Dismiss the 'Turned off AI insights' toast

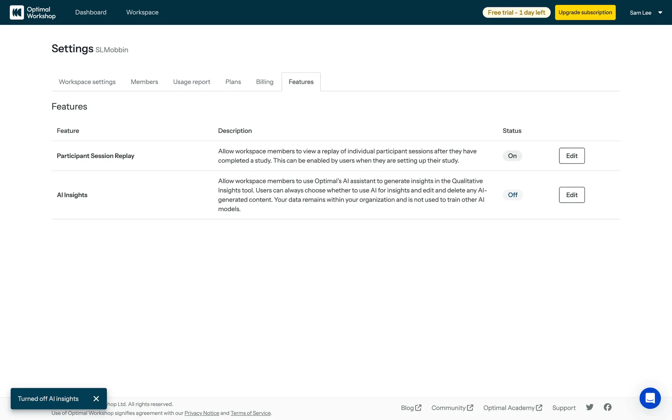click(x=96, y=399)
